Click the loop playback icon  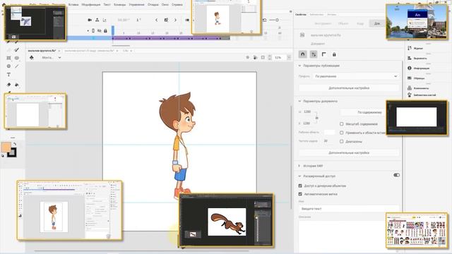pyautogui.click(x=264, y=20)
